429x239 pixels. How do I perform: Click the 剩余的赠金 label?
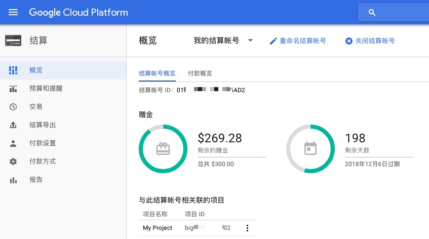coord(213,150)
